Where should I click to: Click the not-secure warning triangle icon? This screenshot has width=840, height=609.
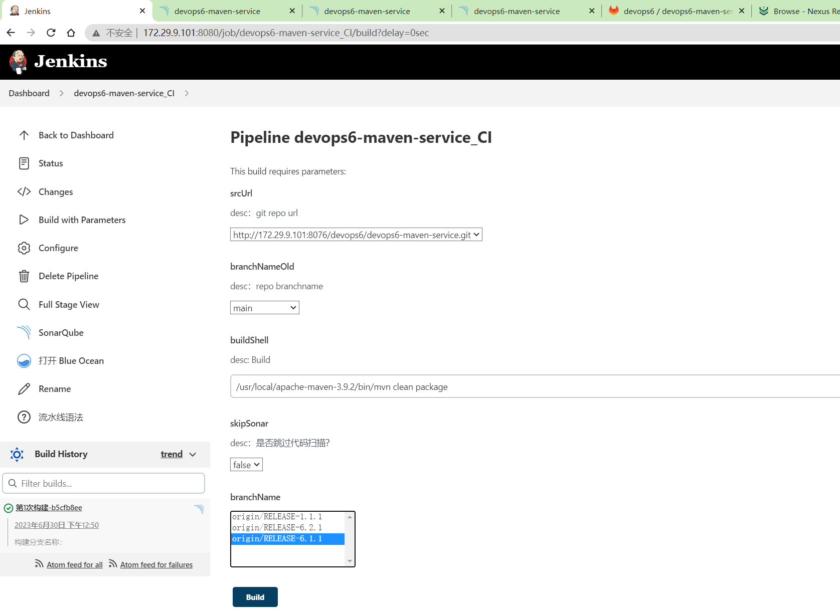(96, 33)
